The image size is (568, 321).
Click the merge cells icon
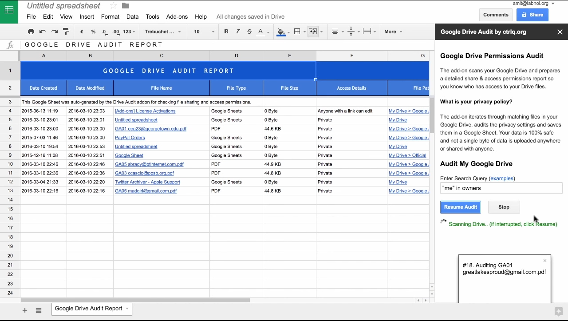click(313, 32)
